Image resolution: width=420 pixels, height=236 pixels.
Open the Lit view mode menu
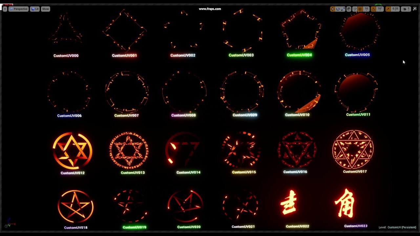point(34,9)
